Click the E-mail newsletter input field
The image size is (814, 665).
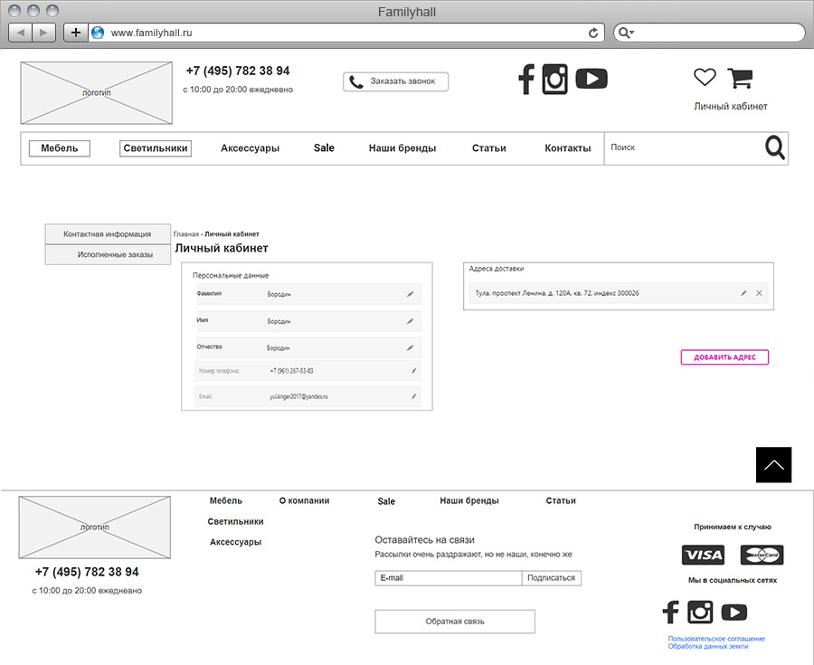(448, 578)
